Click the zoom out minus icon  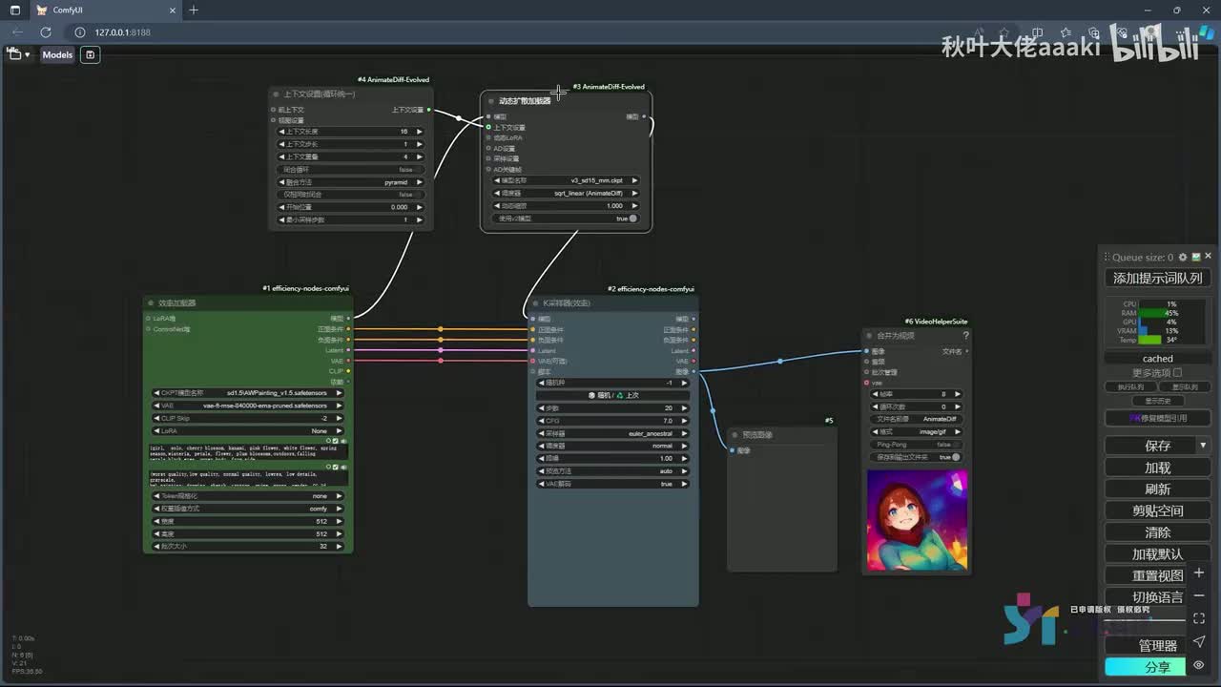1199,595
